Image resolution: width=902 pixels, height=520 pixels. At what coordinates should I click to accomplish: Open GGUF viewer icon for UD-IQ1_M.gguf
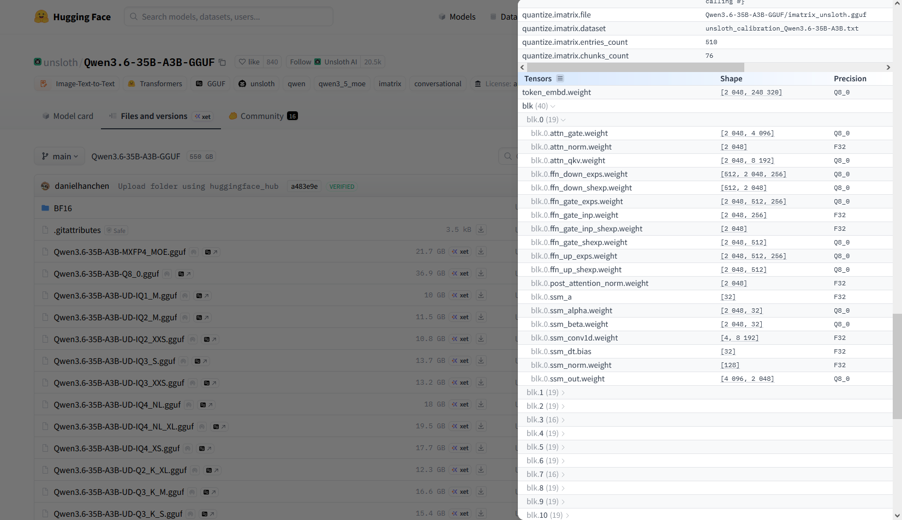(202, 296)
